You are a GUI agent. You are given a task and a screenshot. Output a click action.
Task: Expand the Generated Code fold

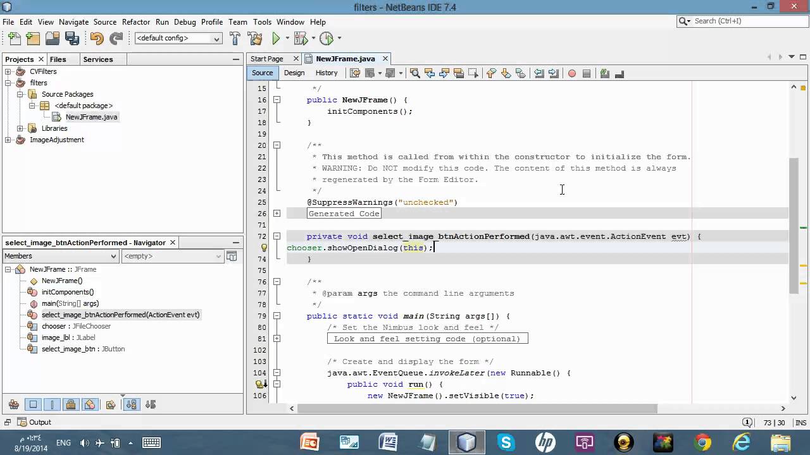pyautogui.click(x=277, y=214)
